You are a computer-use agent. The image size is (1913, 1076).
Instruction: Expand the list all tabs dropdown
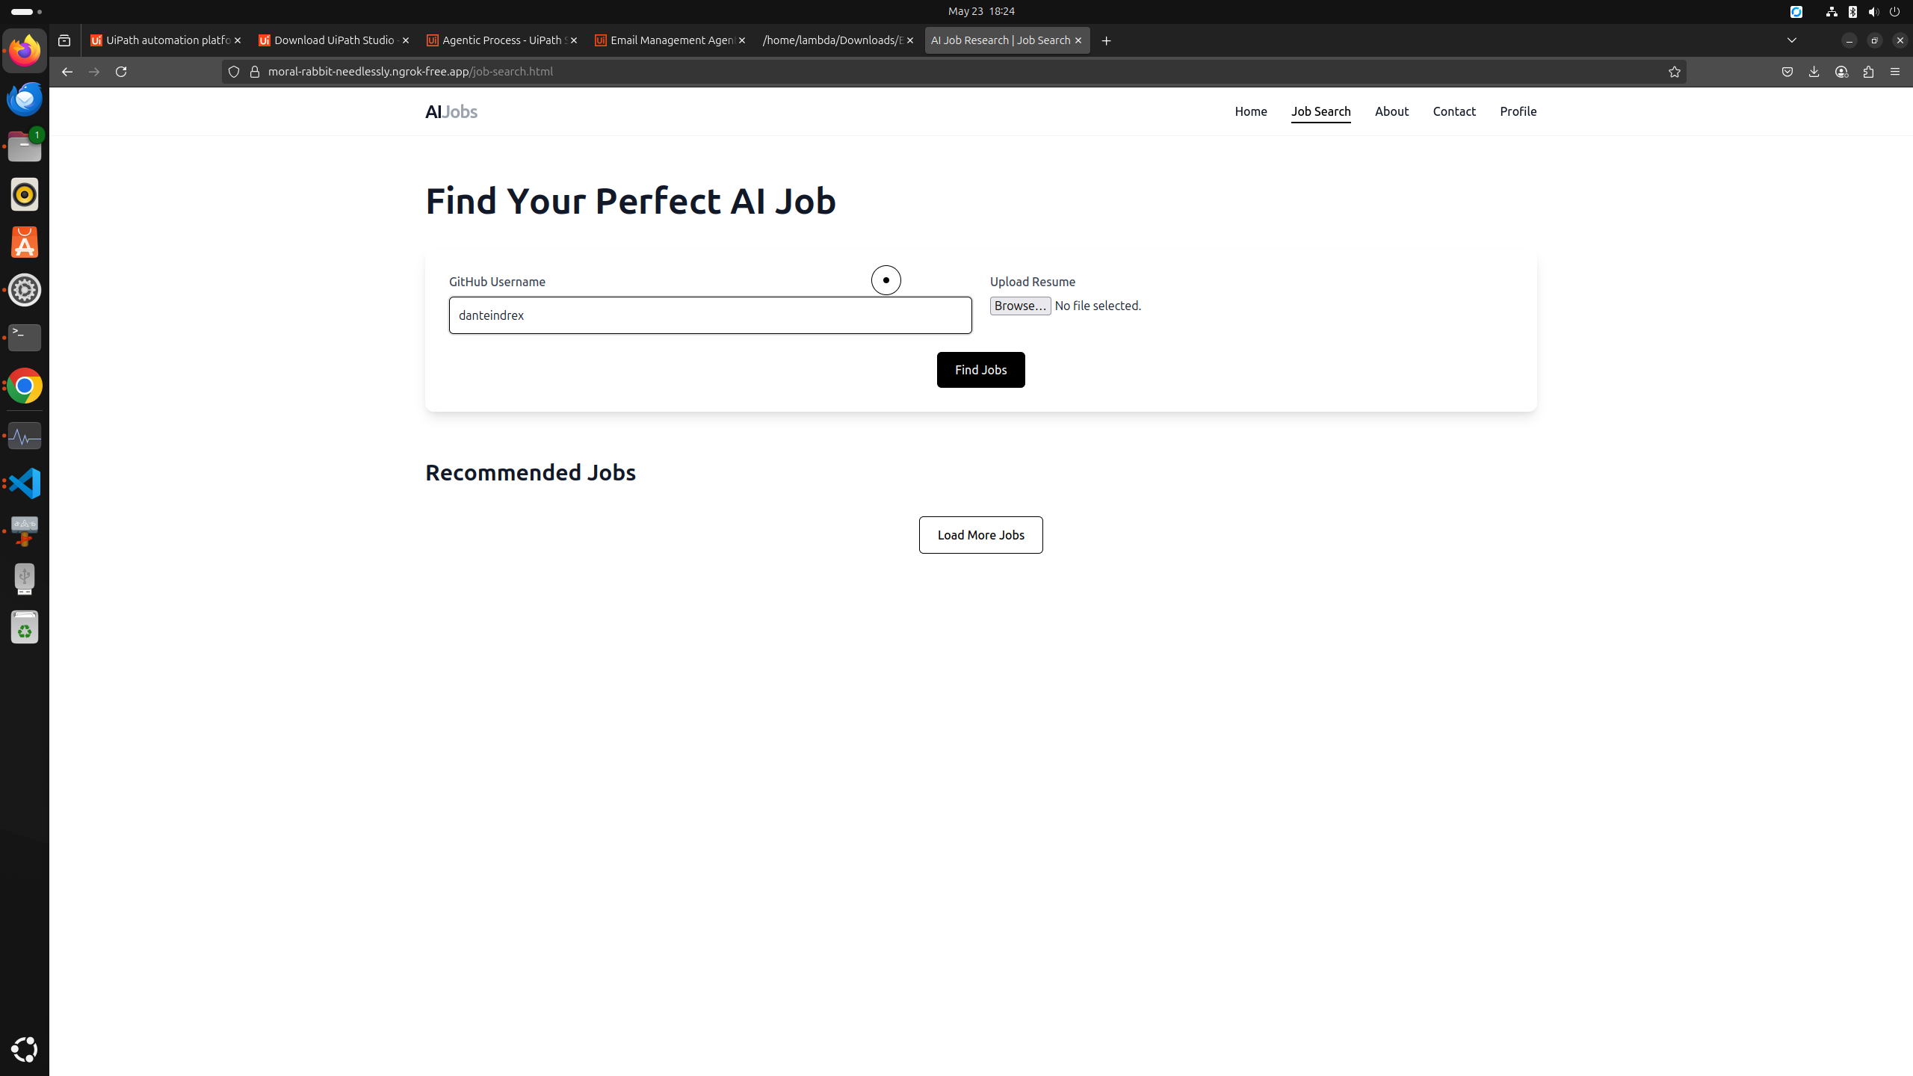click(1791, 40)
